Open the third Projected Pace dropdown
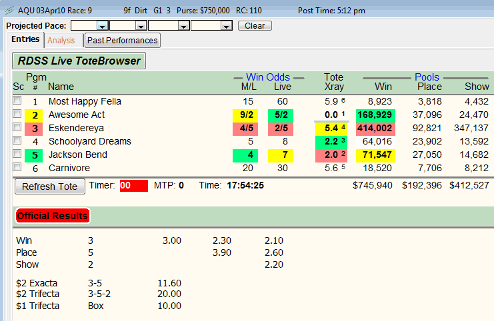494x321 pixels. [184, 26]
